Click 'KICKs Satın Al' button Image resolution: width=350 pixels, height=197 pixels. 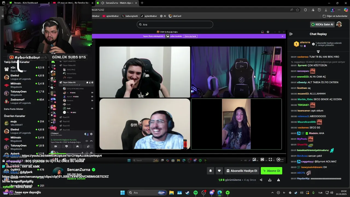pos(322,24)
